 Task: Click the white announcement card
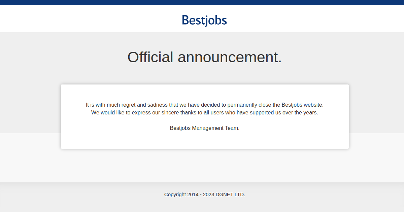(x=205, y=116)
